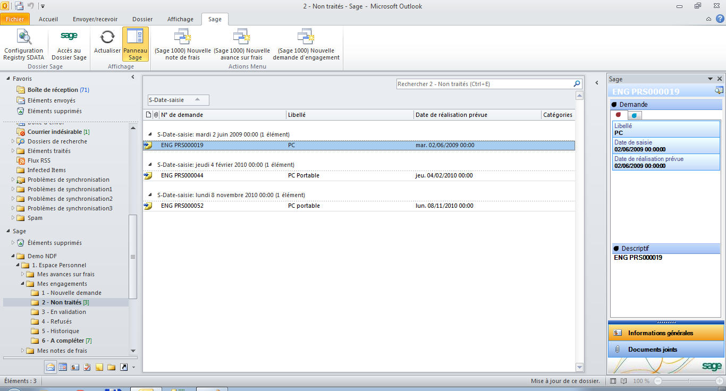Switch to the Accueil ribbon tab
Image resolution: width=726 pixels, height=391 pixels.
tap(48, 19)
